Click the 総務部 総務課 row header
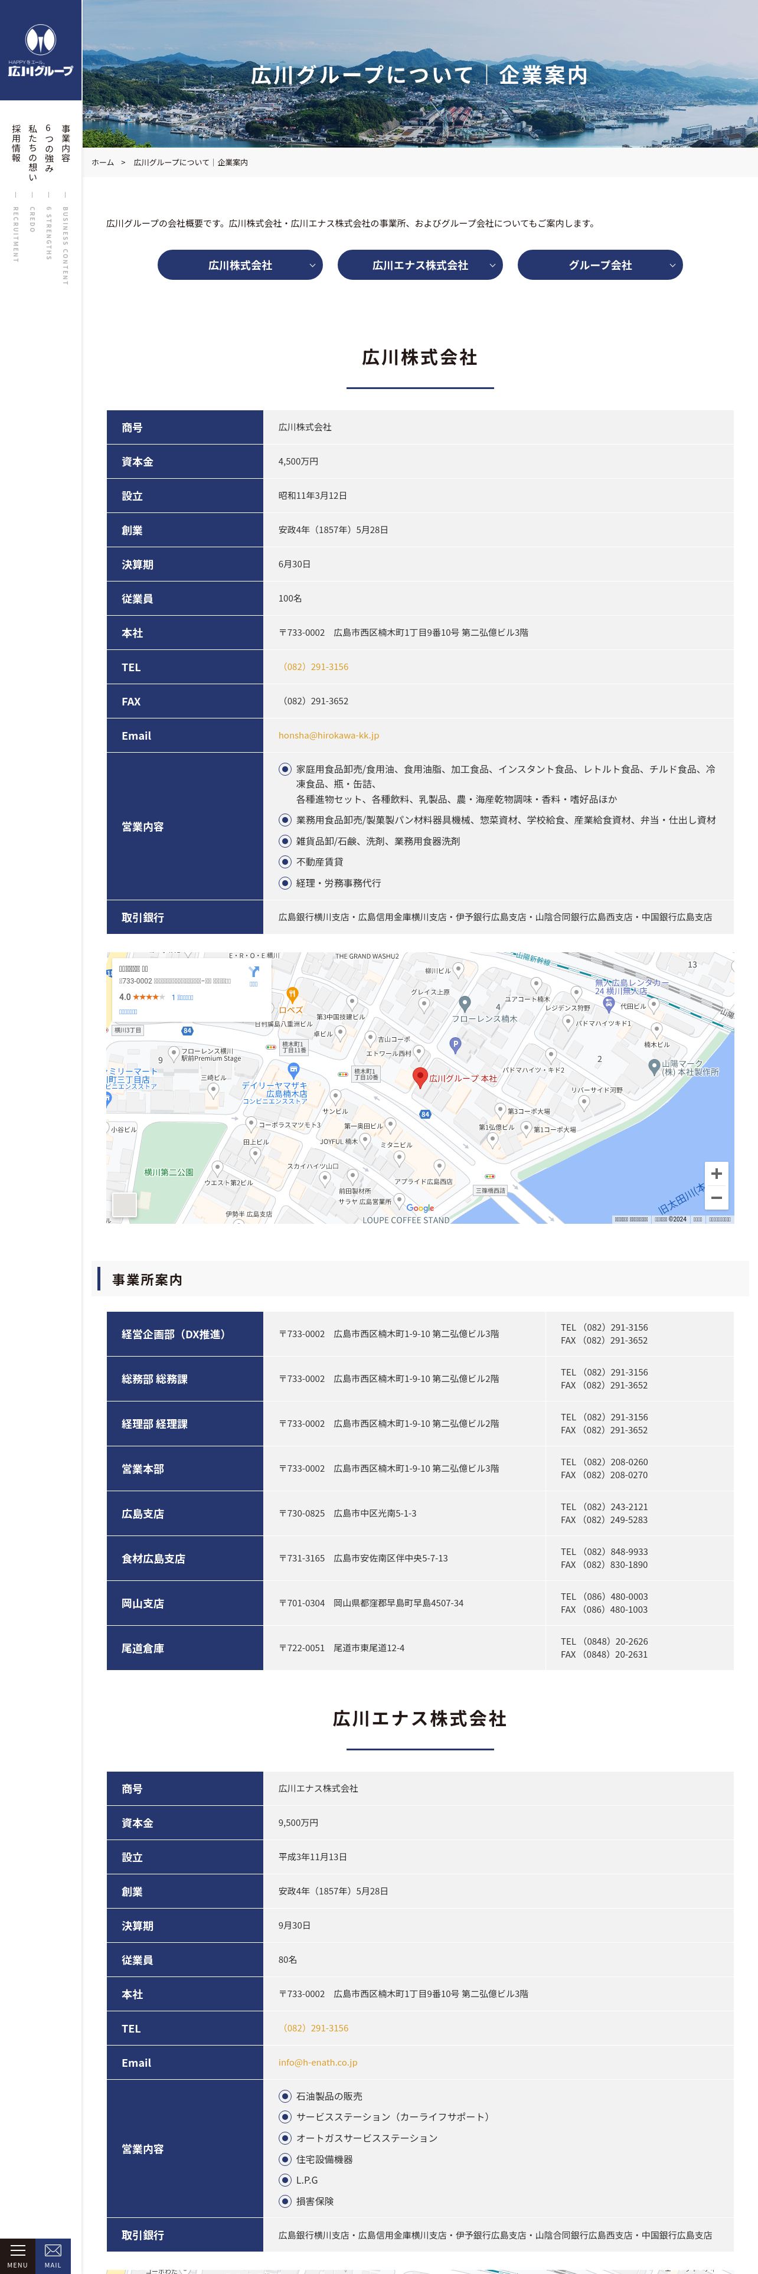 pyautogui.click(x=185, y=1379)
